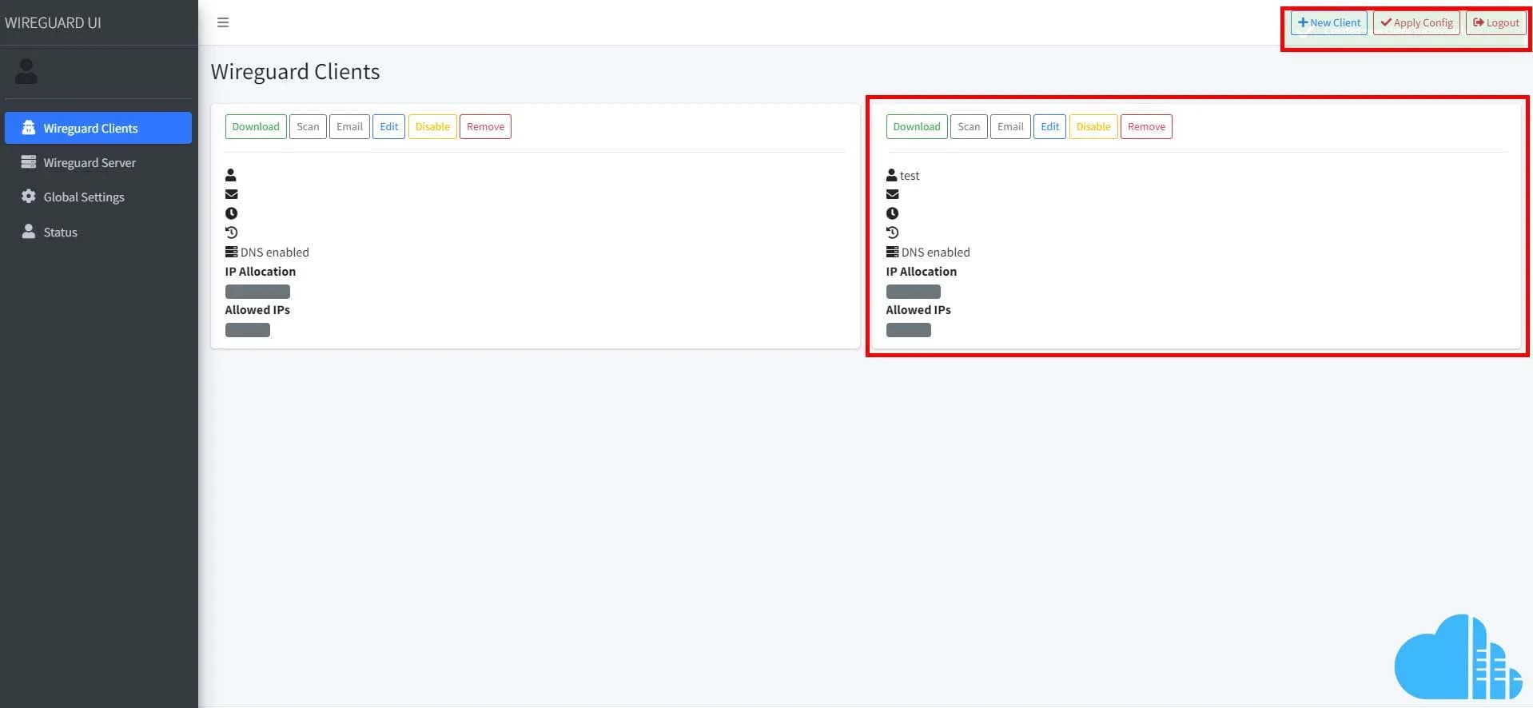
Task: Click the user icon beside test name
Action: [892, 175]
